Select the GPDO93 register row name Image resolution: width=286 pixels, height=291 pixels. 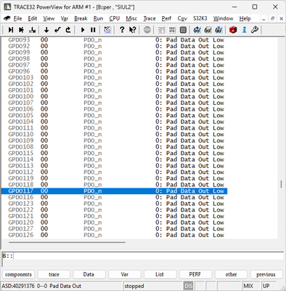point(19,40)
